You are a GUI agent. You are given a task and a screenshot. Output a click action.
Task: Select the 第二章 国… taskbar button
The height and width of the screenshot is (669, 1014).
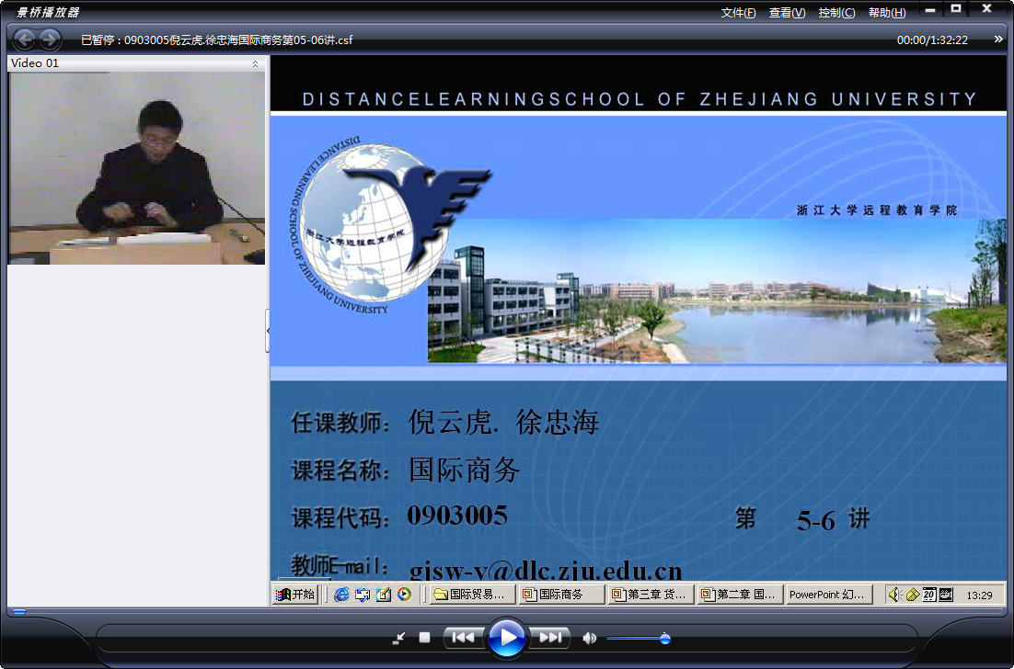point(740,594)
